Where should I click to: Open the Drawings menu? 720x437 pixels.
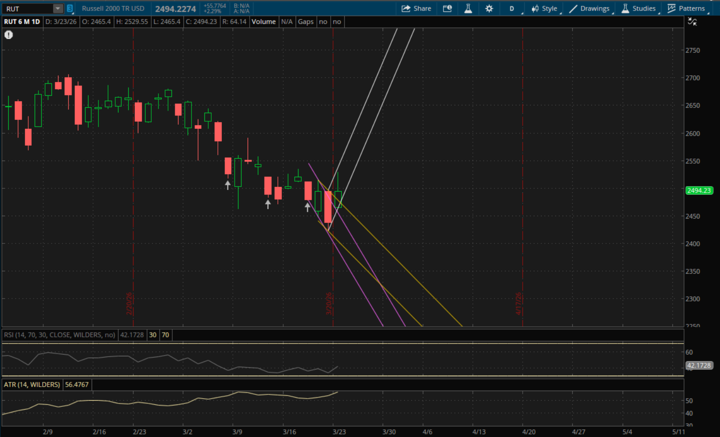coord(589,9)
